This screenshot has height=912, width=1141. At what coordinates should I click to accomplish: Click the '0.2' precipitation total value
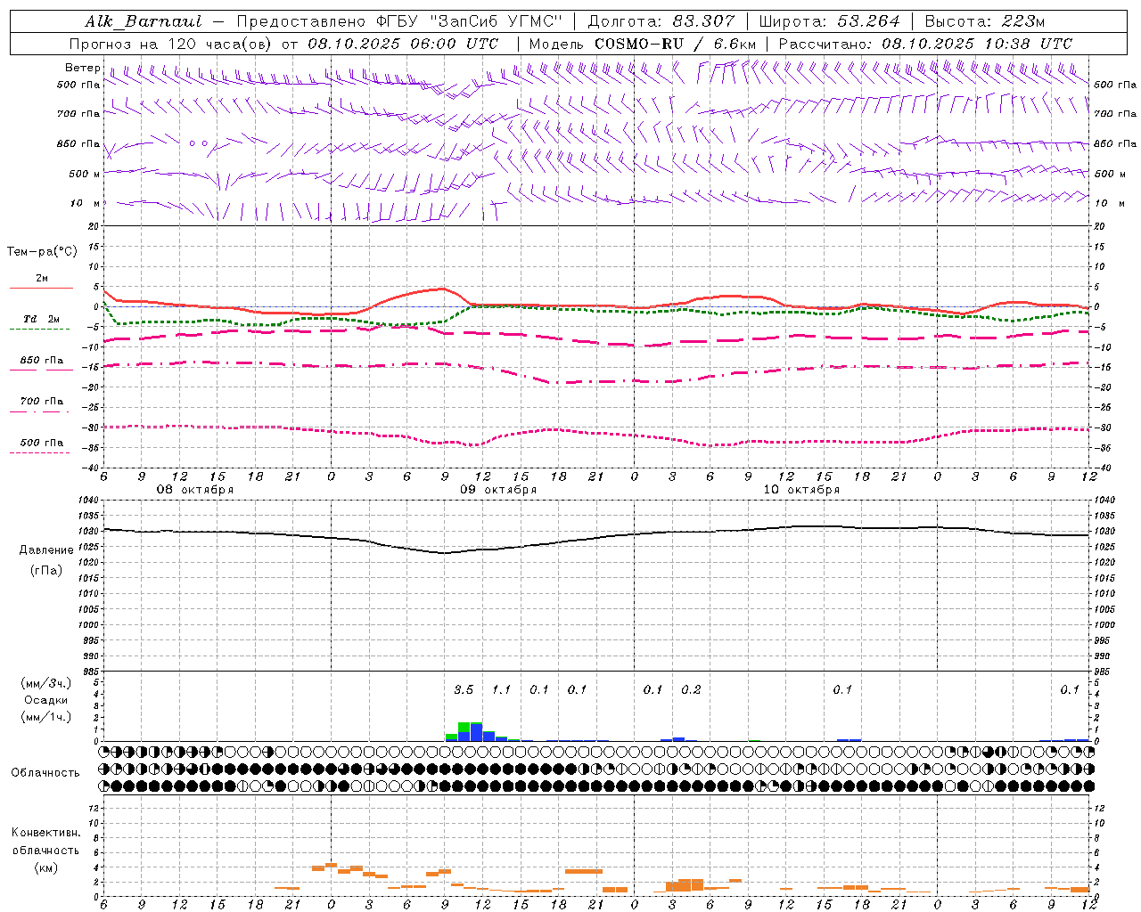(x=691, y=690)
